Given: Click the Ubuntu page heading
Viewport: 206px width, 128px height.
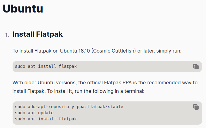Looking at the screenshot, I should pos(23,9).
